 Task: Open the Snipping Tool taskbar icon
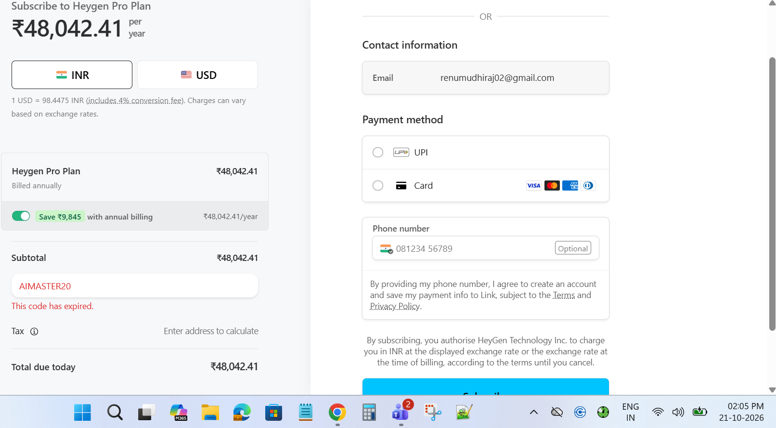coord(433,413)
